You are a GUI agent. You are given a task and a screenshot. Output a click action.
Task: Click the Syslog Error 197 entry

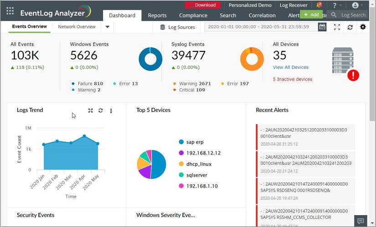tap(235, 84)
